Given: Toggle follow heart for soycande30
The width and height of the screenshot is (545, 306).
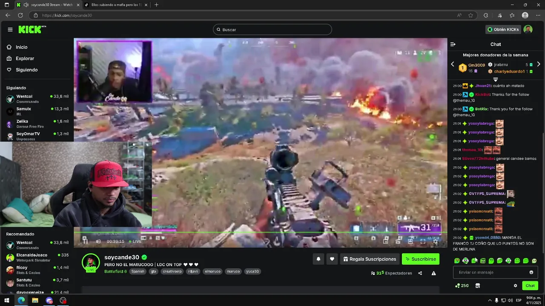Looking at the screenshot, I should 332,259.
